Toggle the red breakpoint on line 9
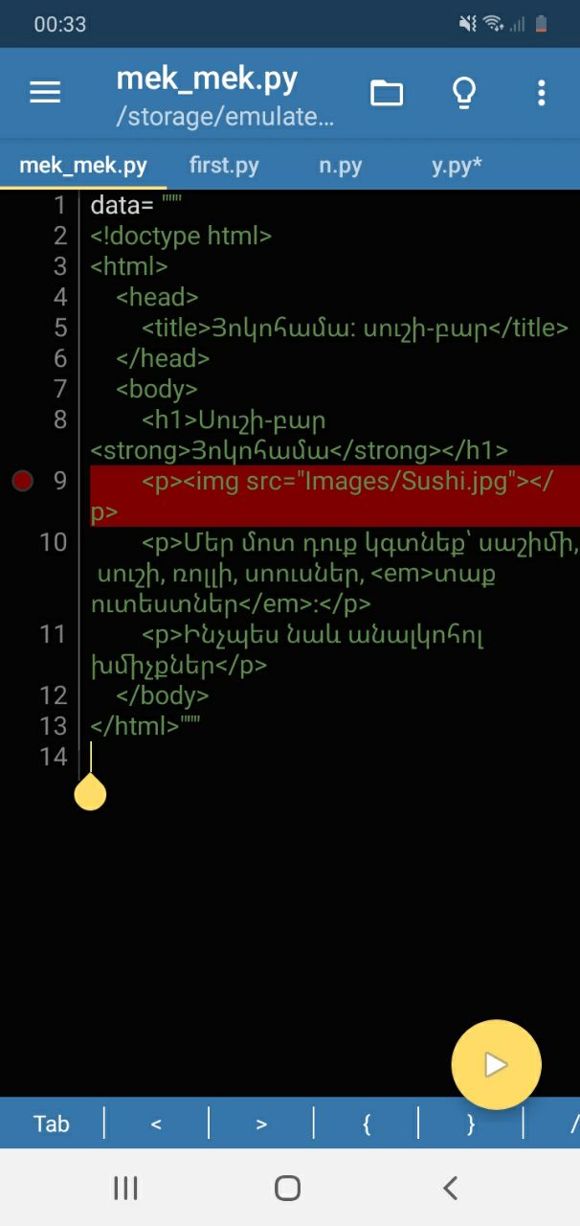The height and width of the screenshot is (1226, 580). pos(22,481)
